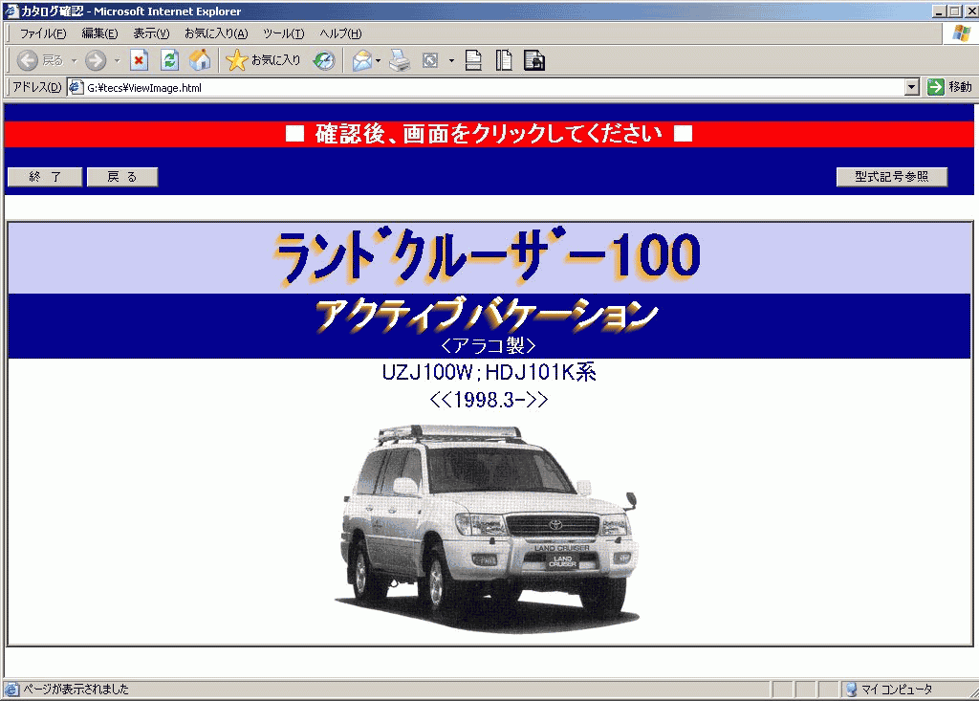Screen dimensions: 979x701
Task: Open the address bar dropdown list
Action: 912,87
